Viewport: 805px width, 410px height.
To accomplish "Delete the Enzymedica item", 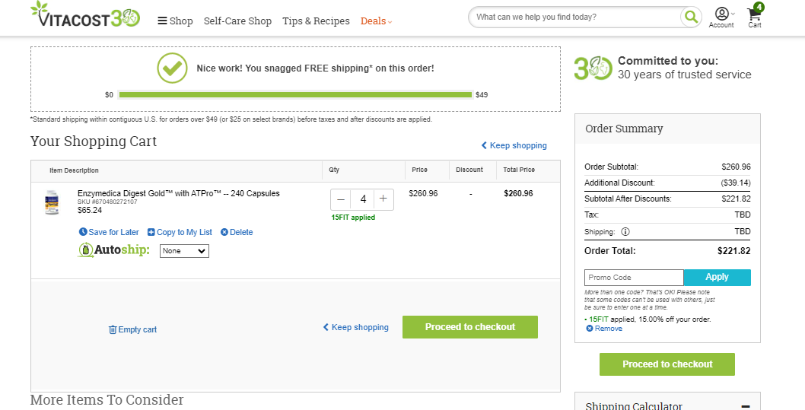I will click(237, 232).
